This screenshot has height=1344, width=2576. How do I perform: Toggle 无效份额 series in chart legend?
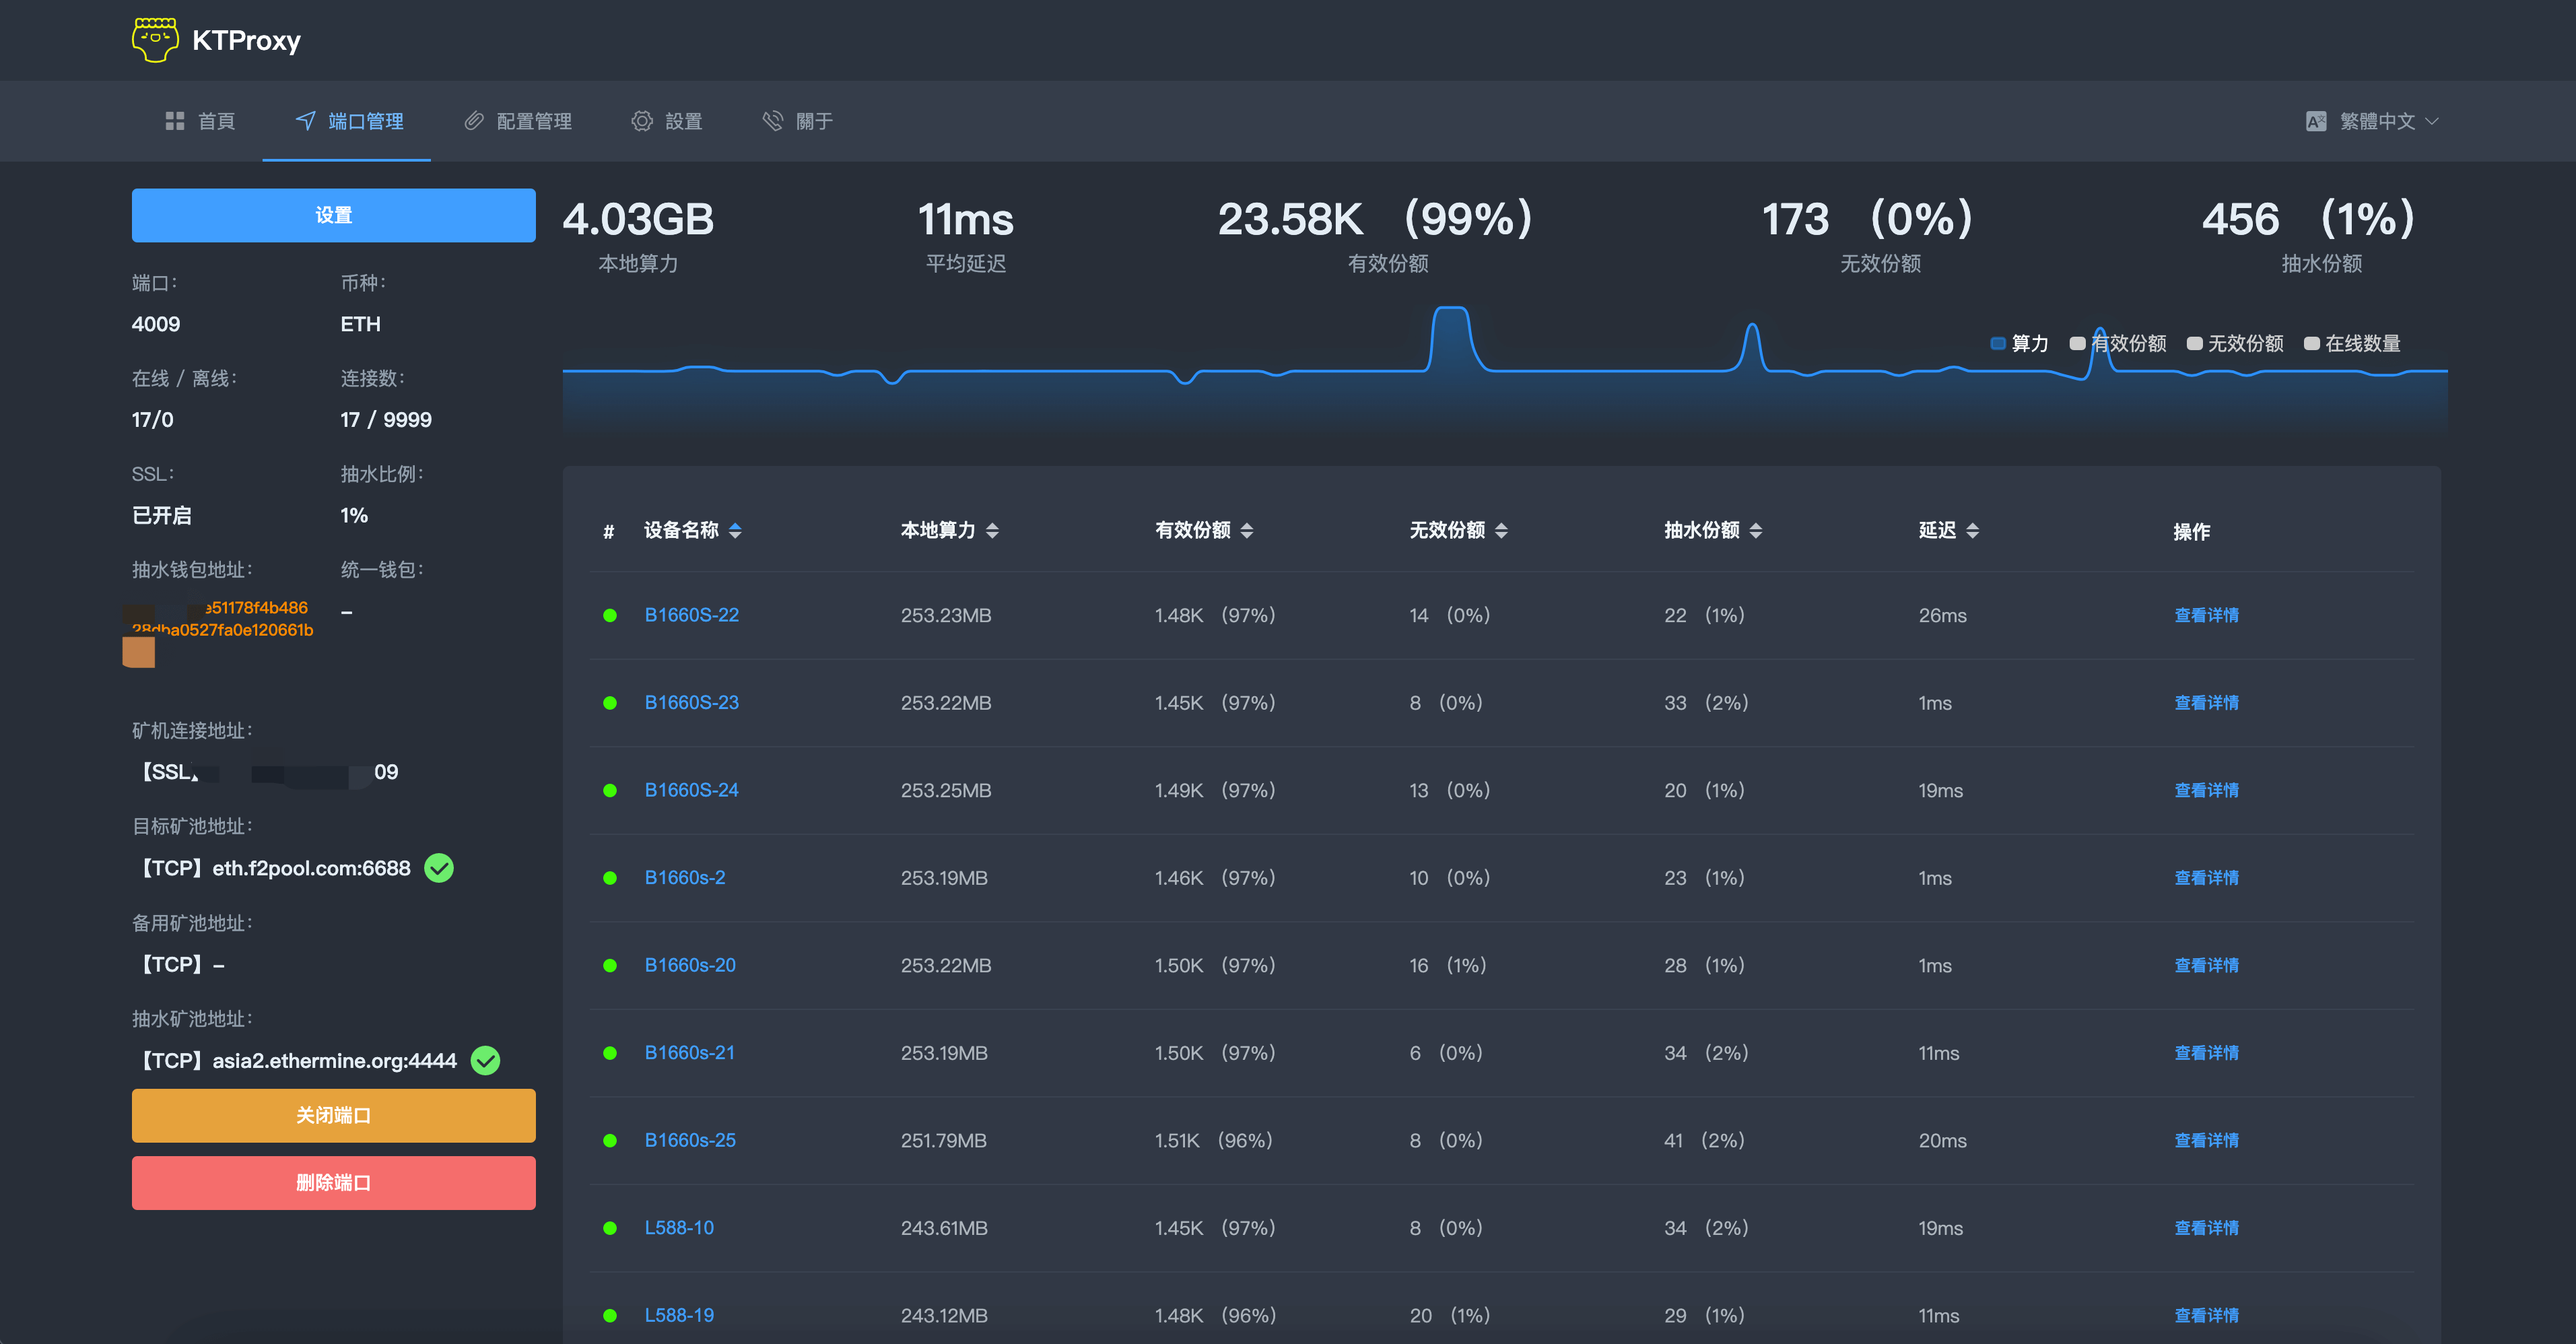(2235, 343)
